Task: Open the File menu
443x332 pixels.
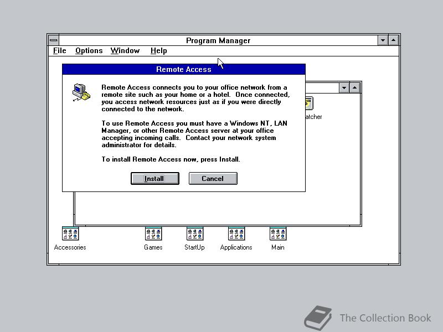Action: point(59,50)
